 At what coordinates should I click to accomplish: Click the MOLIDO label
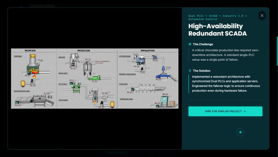pyautogui.click(x=62, y=57)
